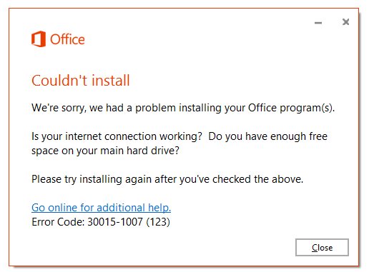
Task: Click the word 'help.' ending the blue link
Action: [159, 208]
